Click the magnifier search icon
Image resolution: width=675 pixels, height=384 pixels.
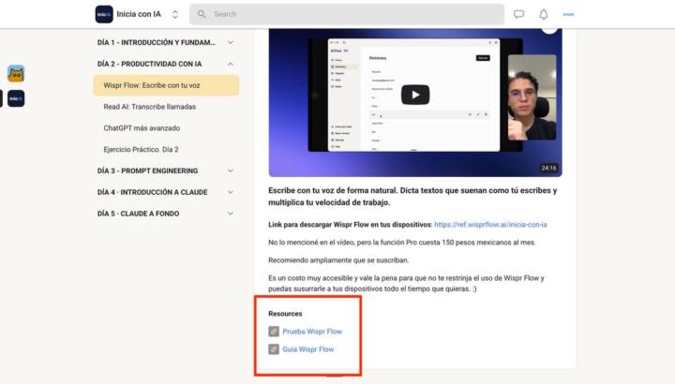202,14
